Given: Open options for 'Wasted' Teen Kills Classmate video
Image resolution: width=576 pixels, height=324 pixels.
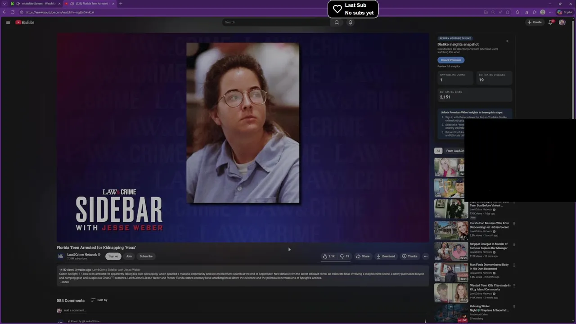Looking at the screenshot, I should [x=514, y=286].
